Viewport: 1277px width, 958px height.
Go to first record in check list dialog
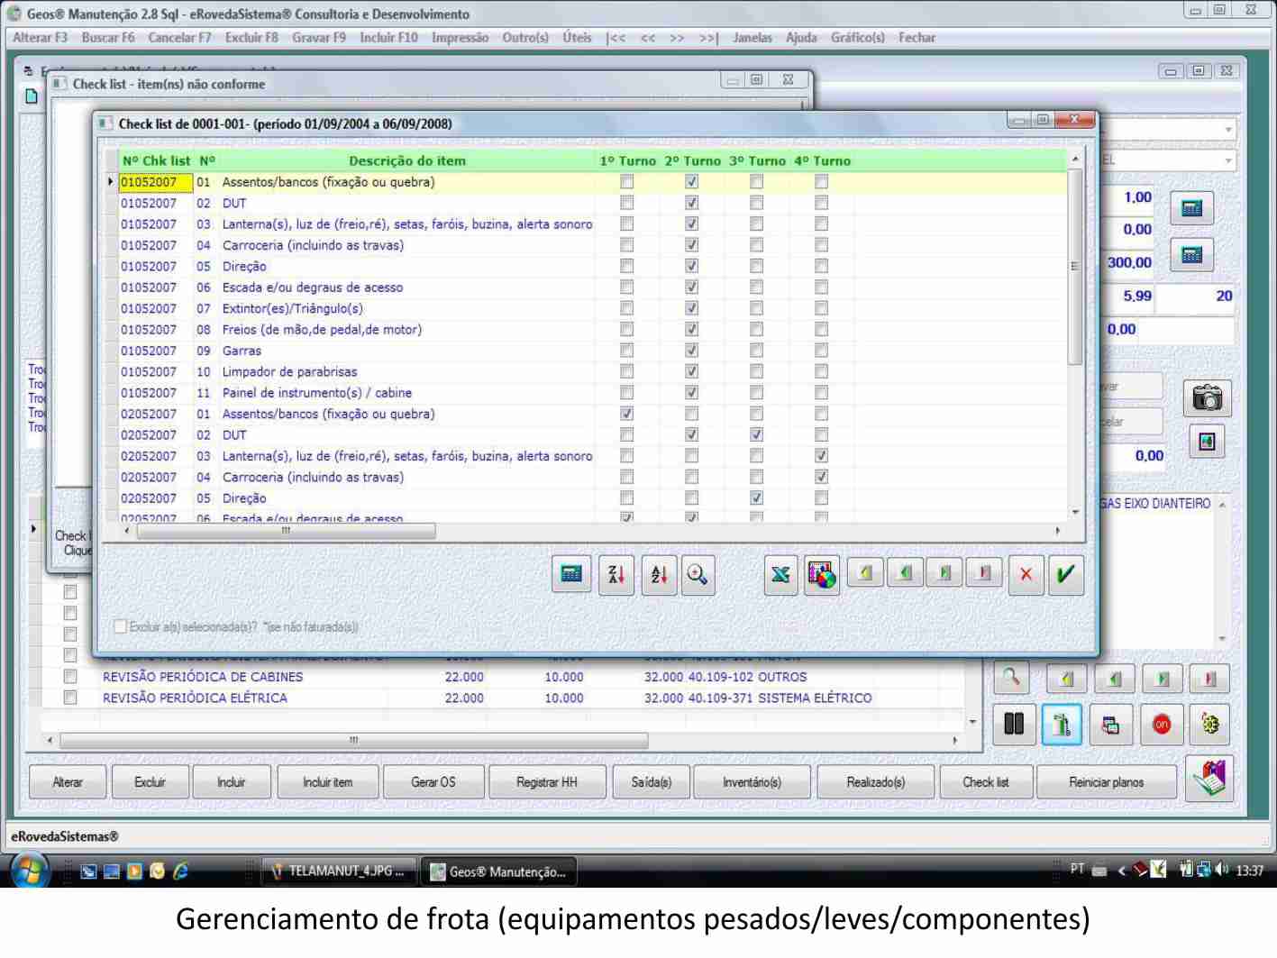pyautogui.click(x=865, y=573)
